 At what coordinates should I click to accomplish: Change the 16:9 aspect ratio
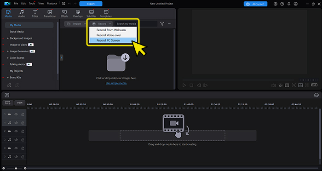(314, 85)
